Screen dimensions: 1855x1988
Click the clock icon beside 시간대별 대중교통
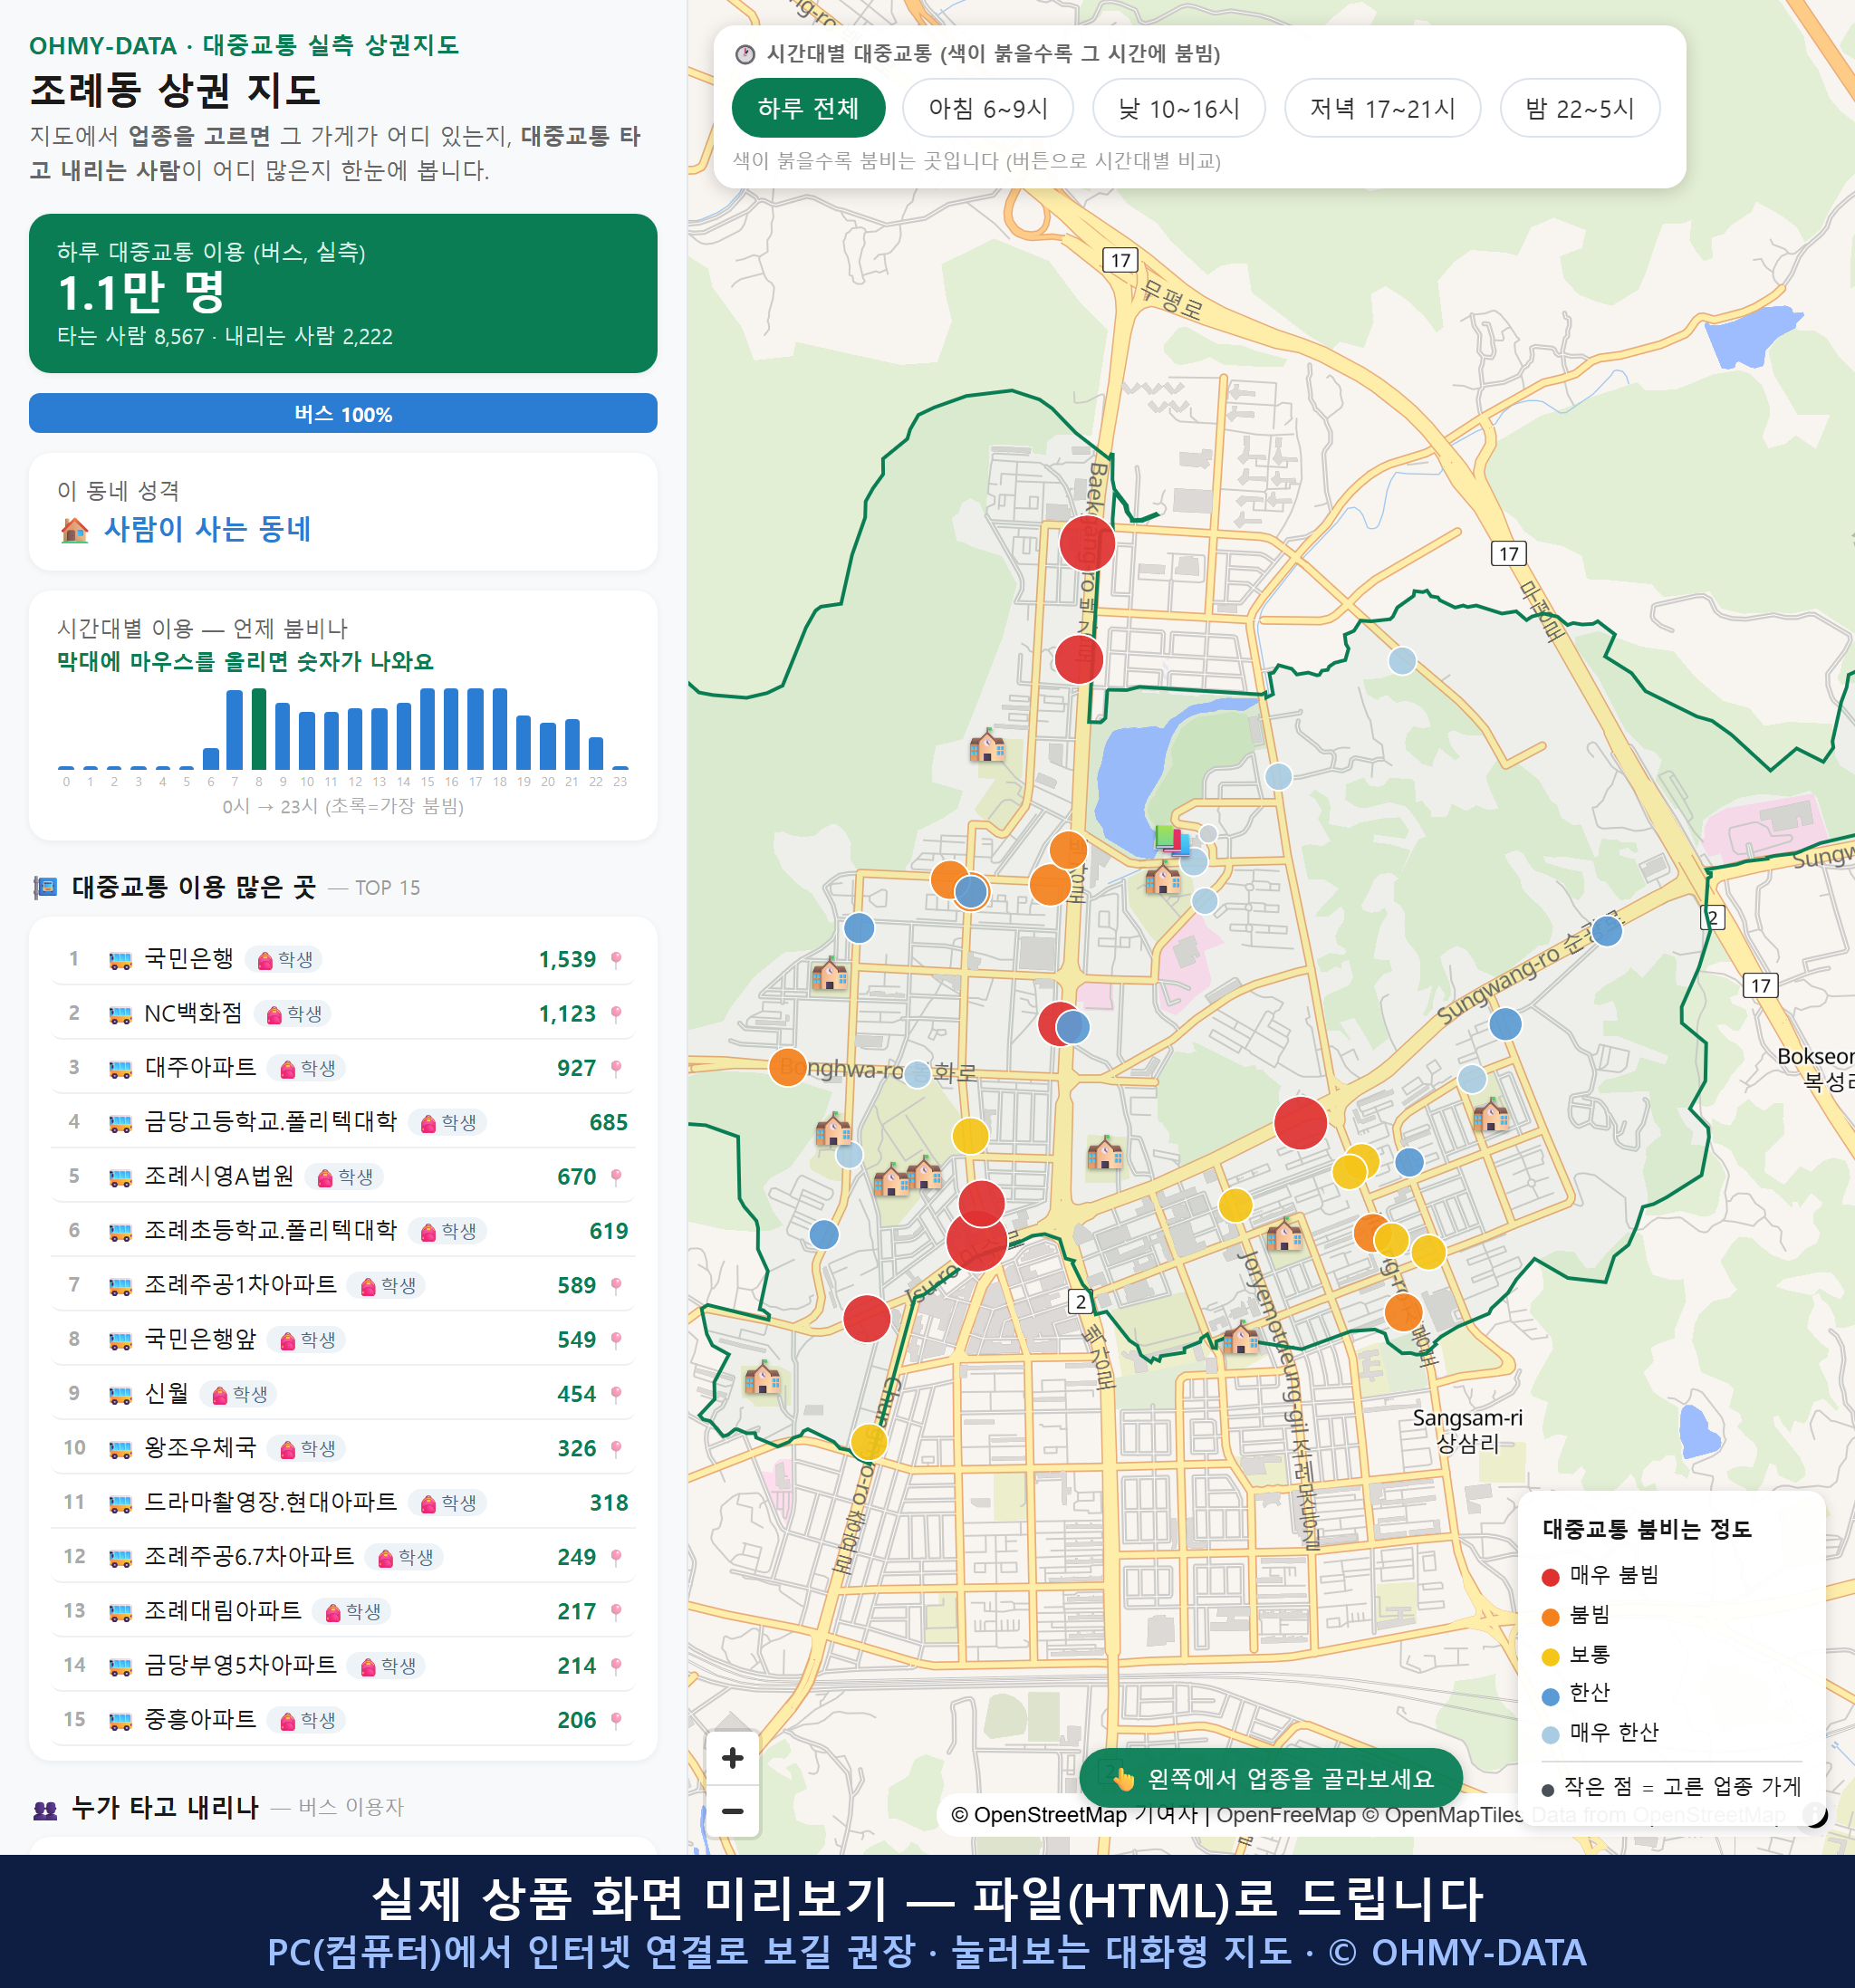pyautogui.click(x=745, y=54)
